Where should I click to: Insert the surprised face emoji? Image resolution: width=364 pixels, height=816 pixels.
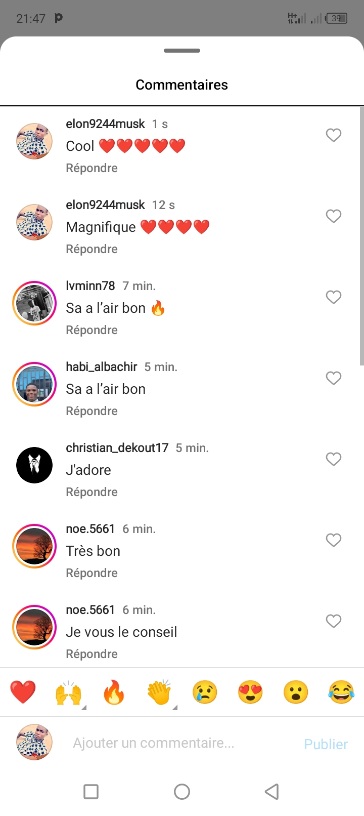tap(296, 692)
